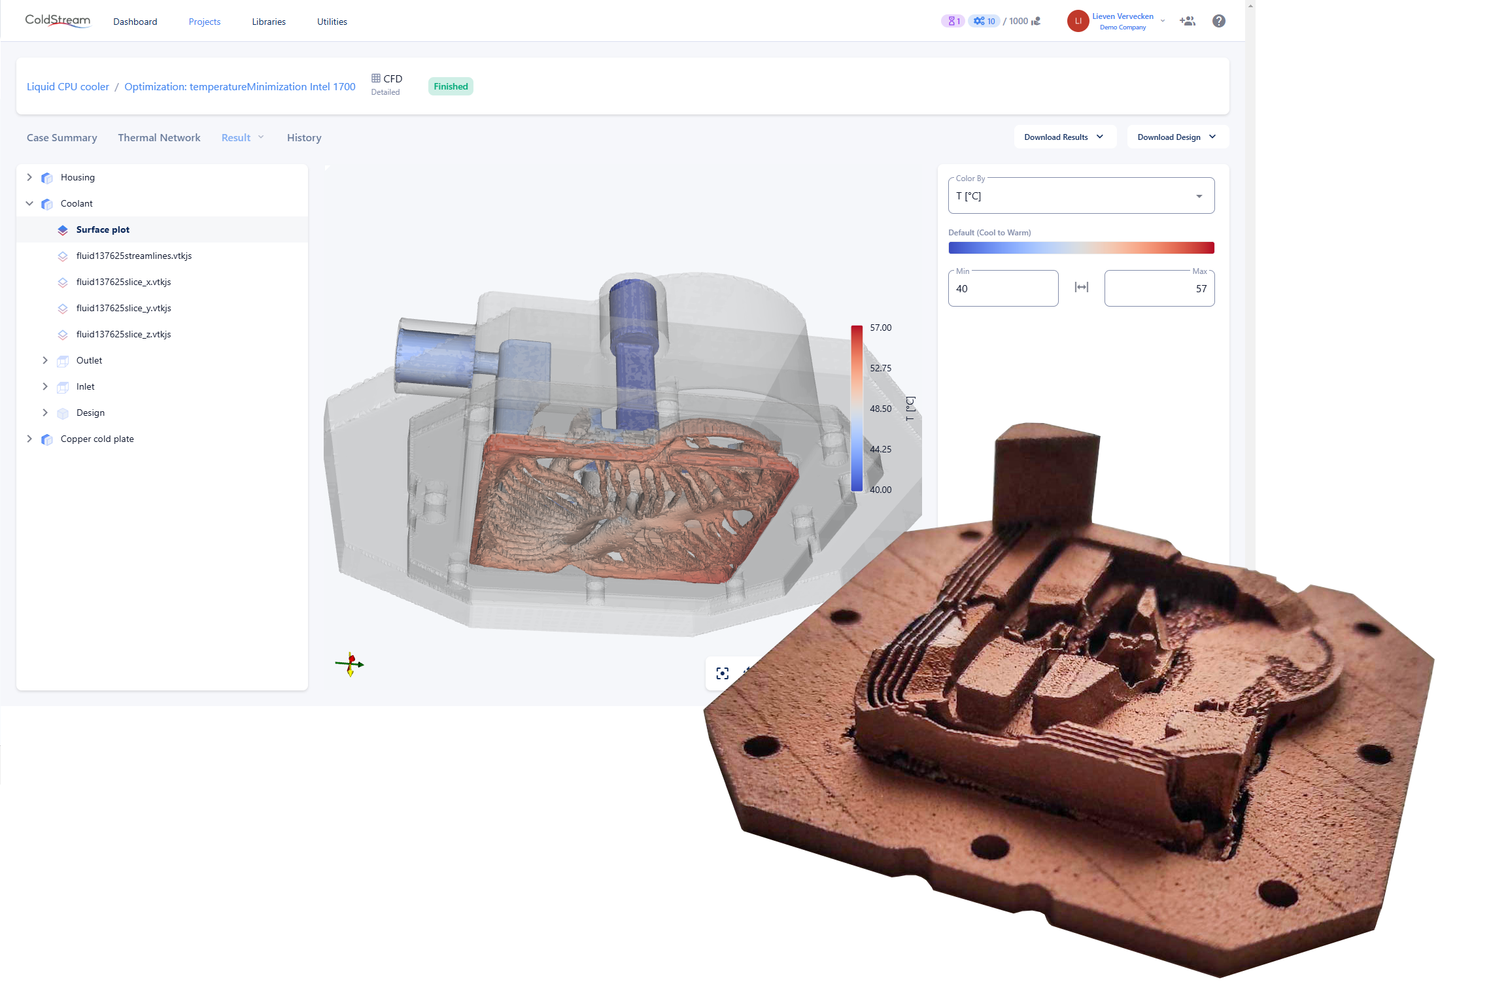Toggle fluid137625slice_x.vtkjs layer visibility
Screen dimensions: 1491x982
pos(63,282)
